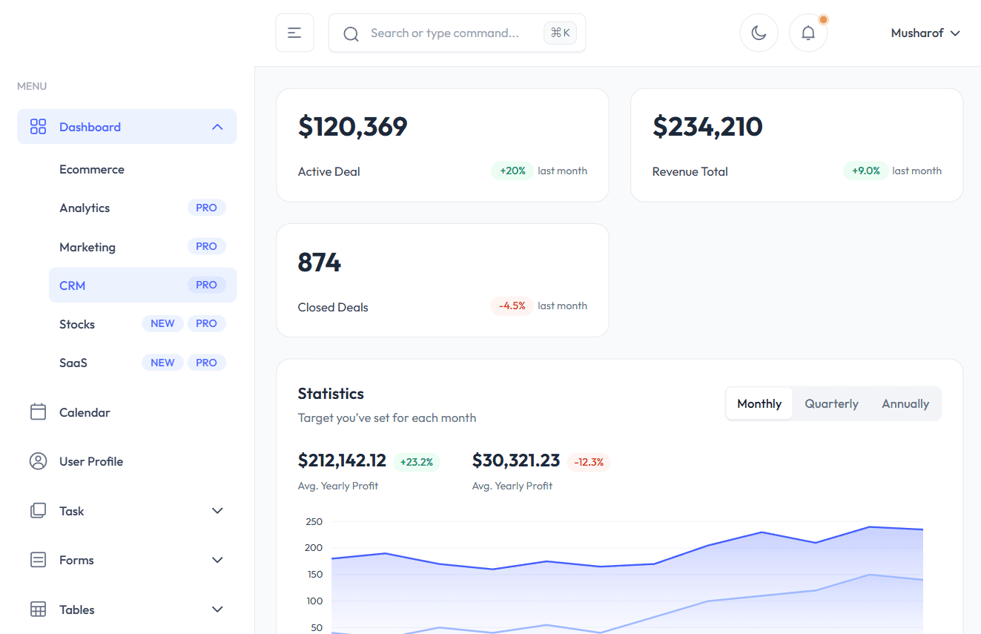Select the Forms icon in the sidebar
Screen dimensions: 981x634
(x=38, y=560)
